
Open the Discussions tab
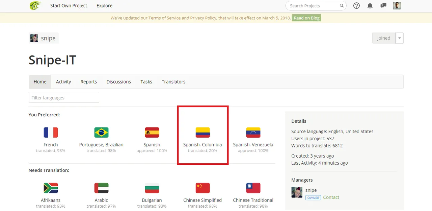tap(119, 82)
